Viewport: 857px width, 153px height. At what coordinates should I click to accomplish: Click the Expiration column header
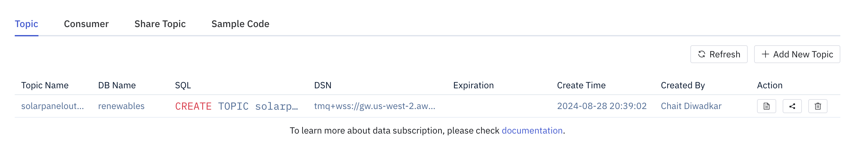point(473,85)
